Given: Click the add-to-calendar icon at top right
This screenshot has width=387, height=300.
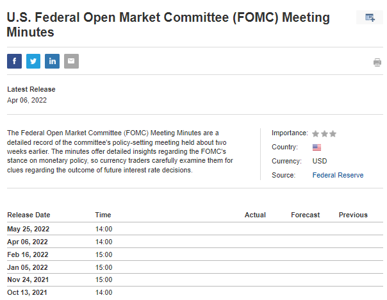Looking at the screenshot, I should [x=370, y=17].
